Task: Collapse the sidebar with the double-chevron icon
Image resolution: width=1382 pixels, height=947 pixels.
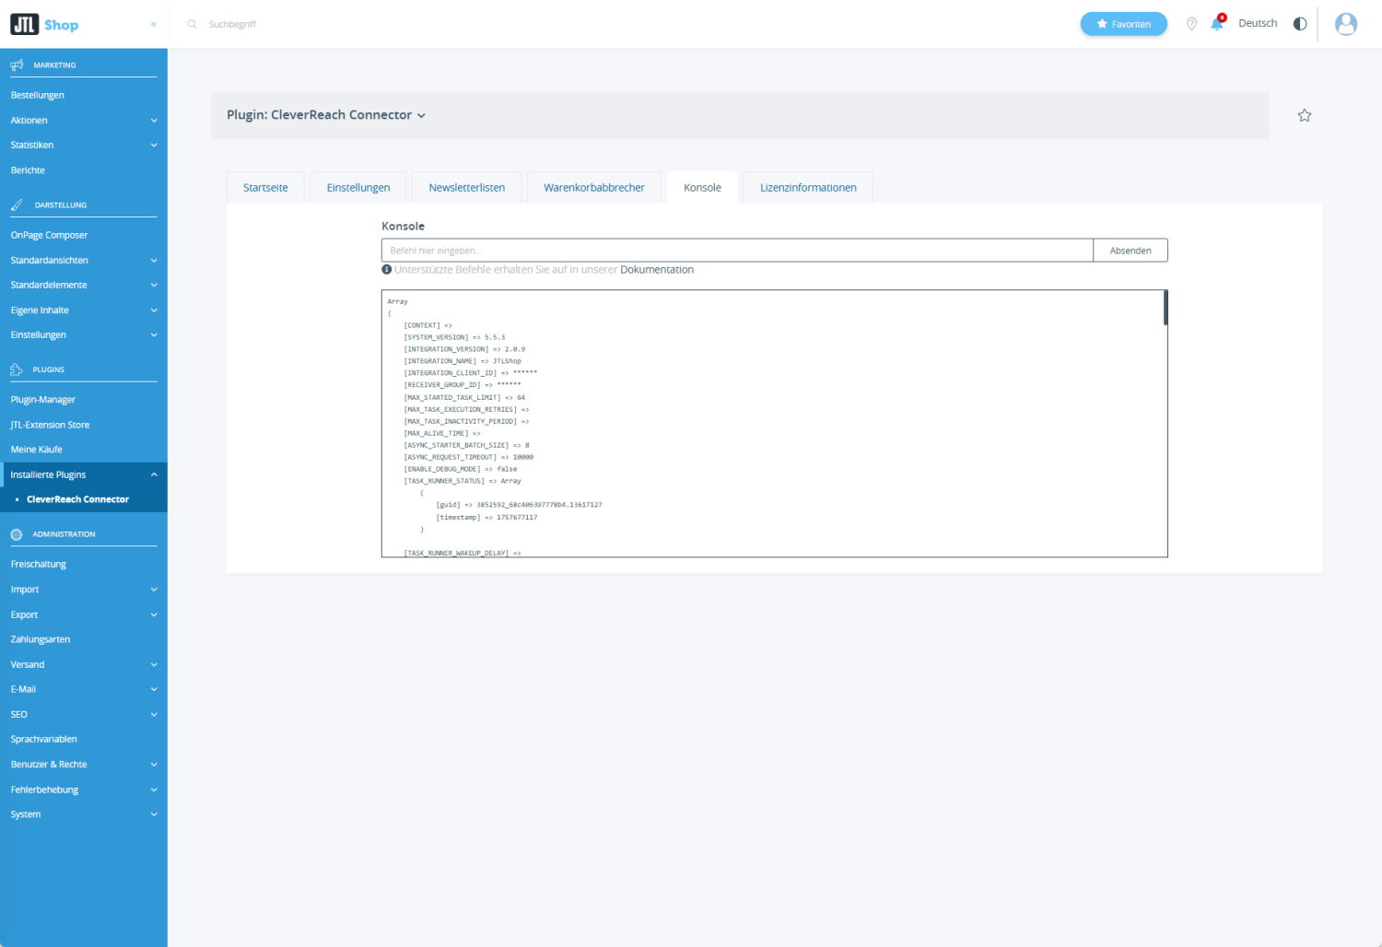Action: (153, 25)
